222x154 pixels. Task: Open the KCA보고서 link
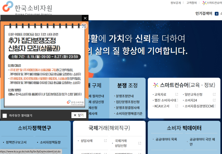(x=162, y=106)
